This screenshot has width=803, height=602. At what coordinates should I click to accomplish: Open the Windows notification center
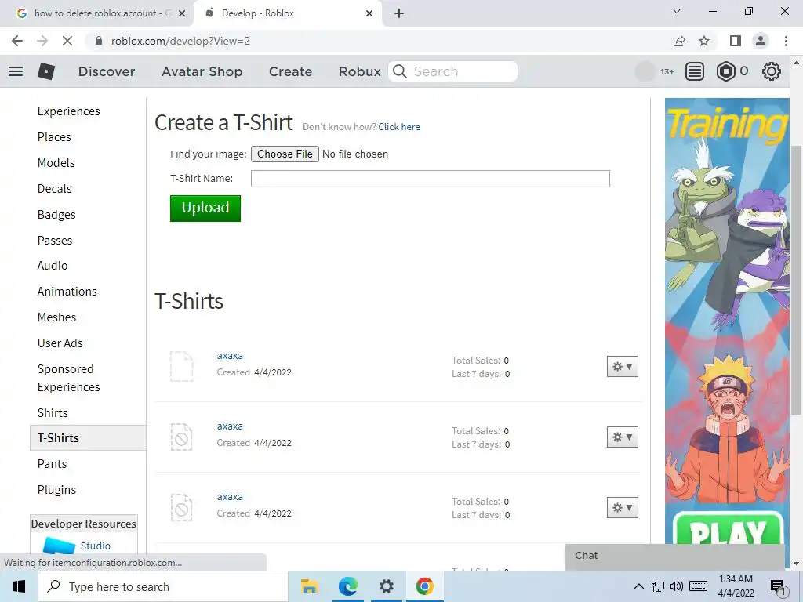pos(778,588)
